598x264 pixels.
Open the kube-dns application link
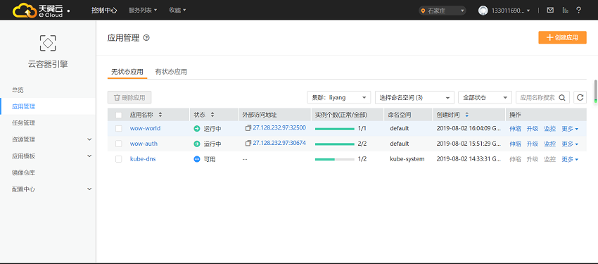tap(143, 159)
